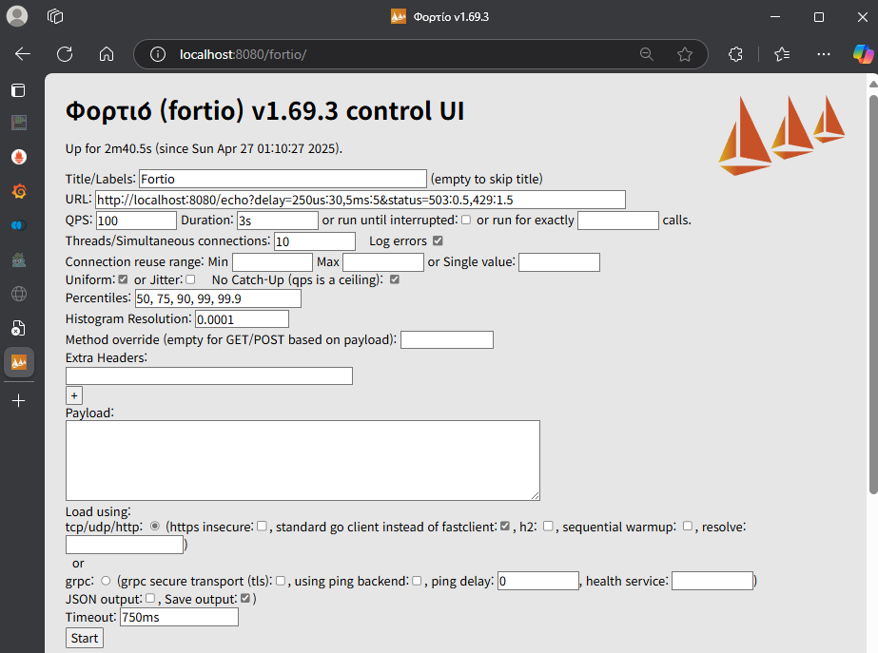Click the Extra Headers input field
This screenshot has width=878, height=653.
[x=209, y=376]
